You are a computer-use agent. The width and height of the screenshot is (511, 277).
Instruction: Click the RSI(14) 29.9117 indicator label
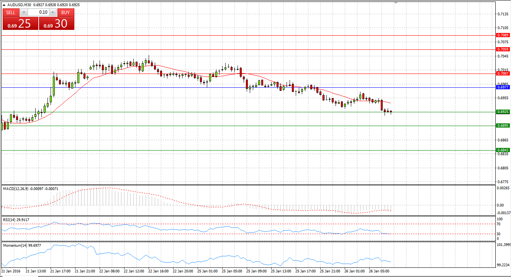click(x=16, y=220)
